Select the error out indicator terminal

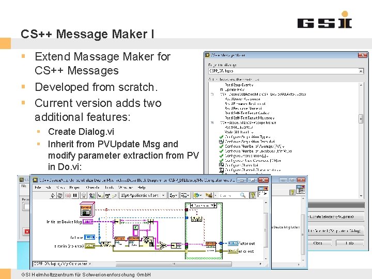pyautogui.click(x=233, y=251)
